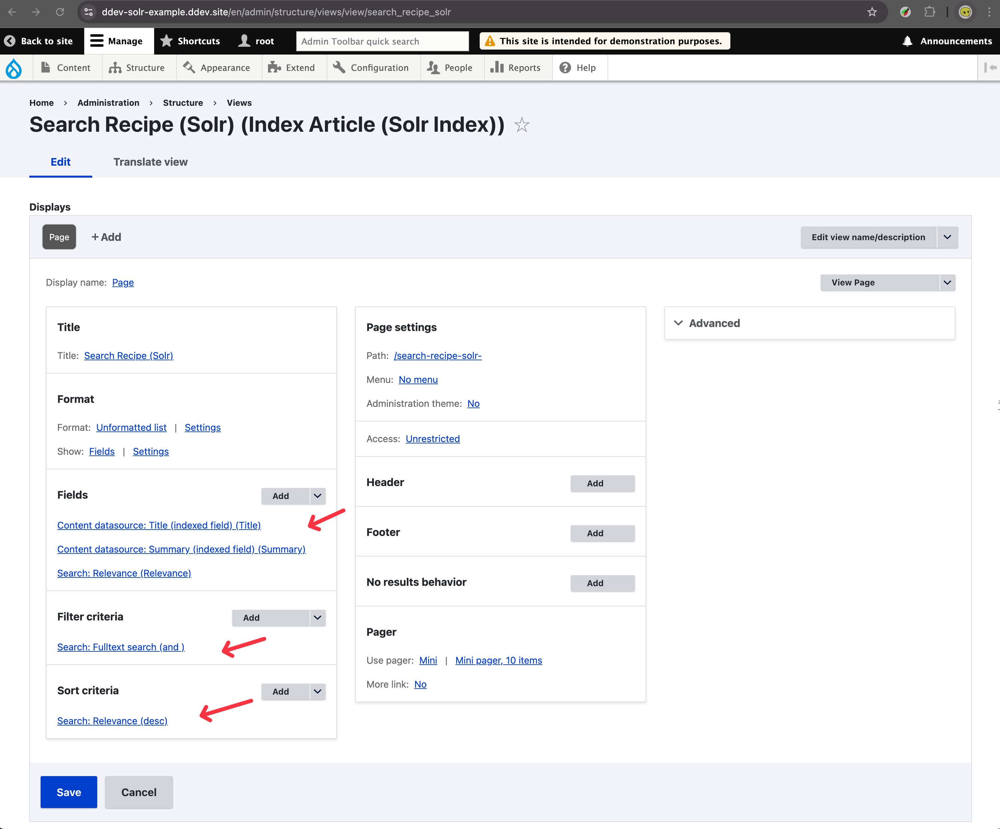
Task: Click the Back to site arrow icon
Action: click(10, 41)
